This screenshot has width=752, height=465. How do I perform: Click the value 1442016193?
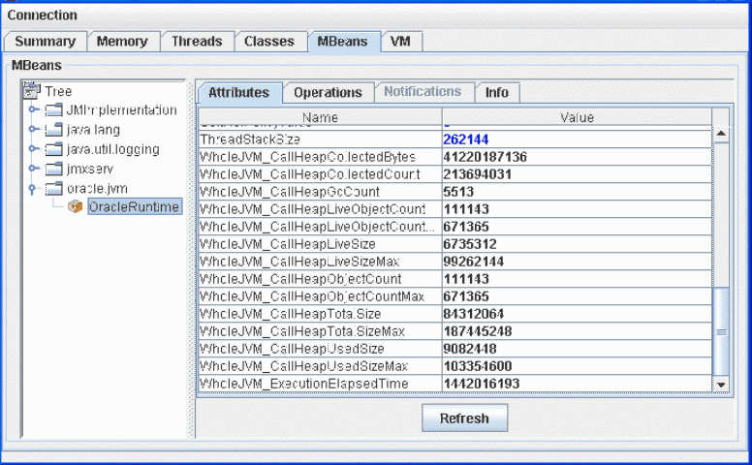click(481, 384)
